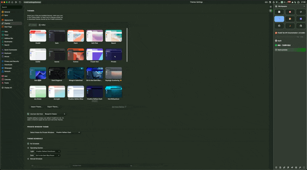Select the Beach theme thumbnail
The width and height of the screenshot is (307, 170).
114,36
